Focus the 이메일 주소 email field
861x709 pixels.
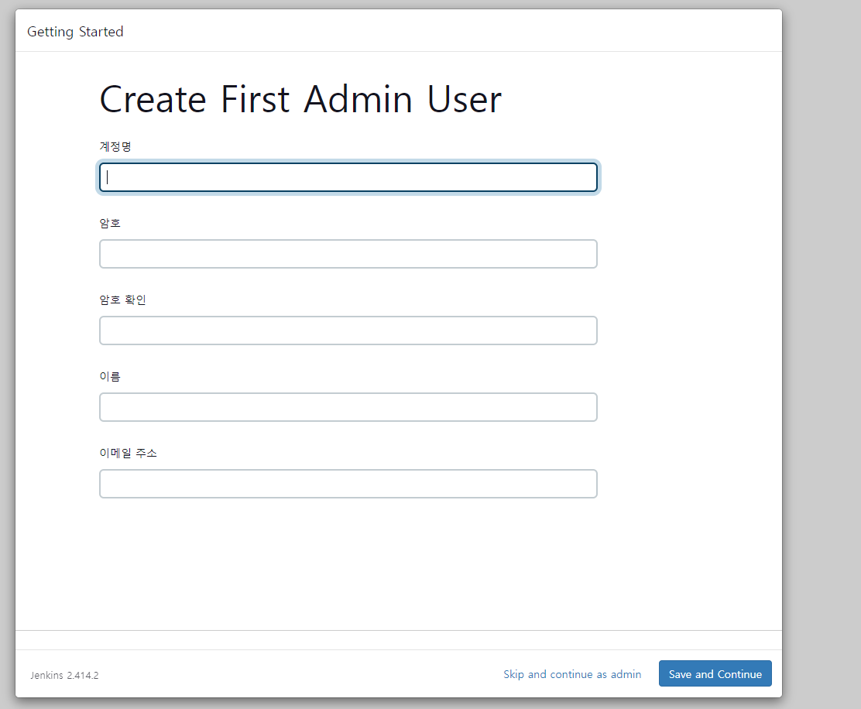[348, 484]
